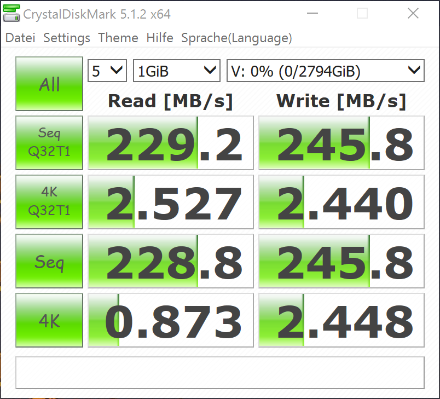Click the plain Seq write result 245.8
Viewport: 440px width, 399px height.
click(x=341, y=261)
